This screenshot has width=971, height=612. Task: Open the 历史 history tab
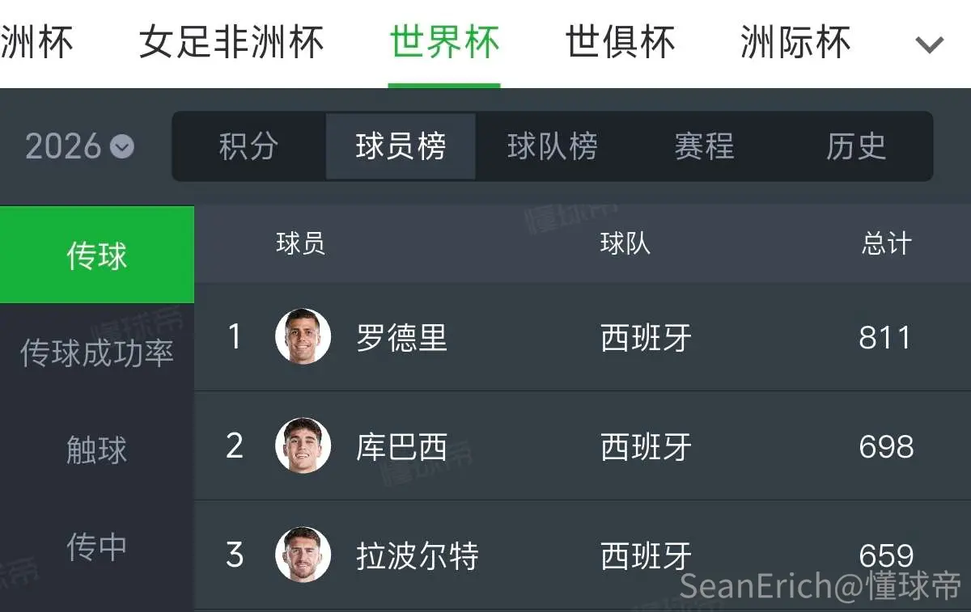[x=856, y=146]
